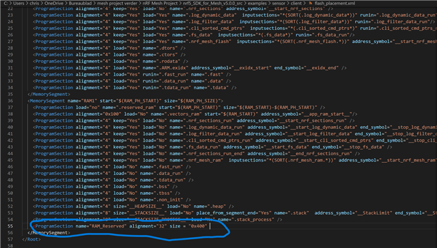437x248 pixels.
Task: Select line number 56 in the gutter
Action: [10, 233]
